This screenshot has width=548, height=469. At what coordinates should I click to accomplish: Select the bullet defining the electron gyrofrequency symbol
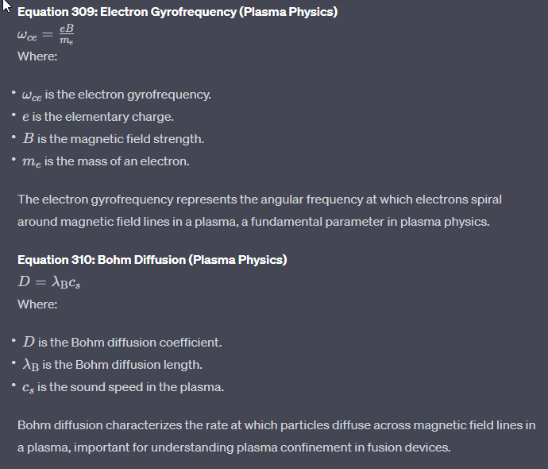coord(114,95)
